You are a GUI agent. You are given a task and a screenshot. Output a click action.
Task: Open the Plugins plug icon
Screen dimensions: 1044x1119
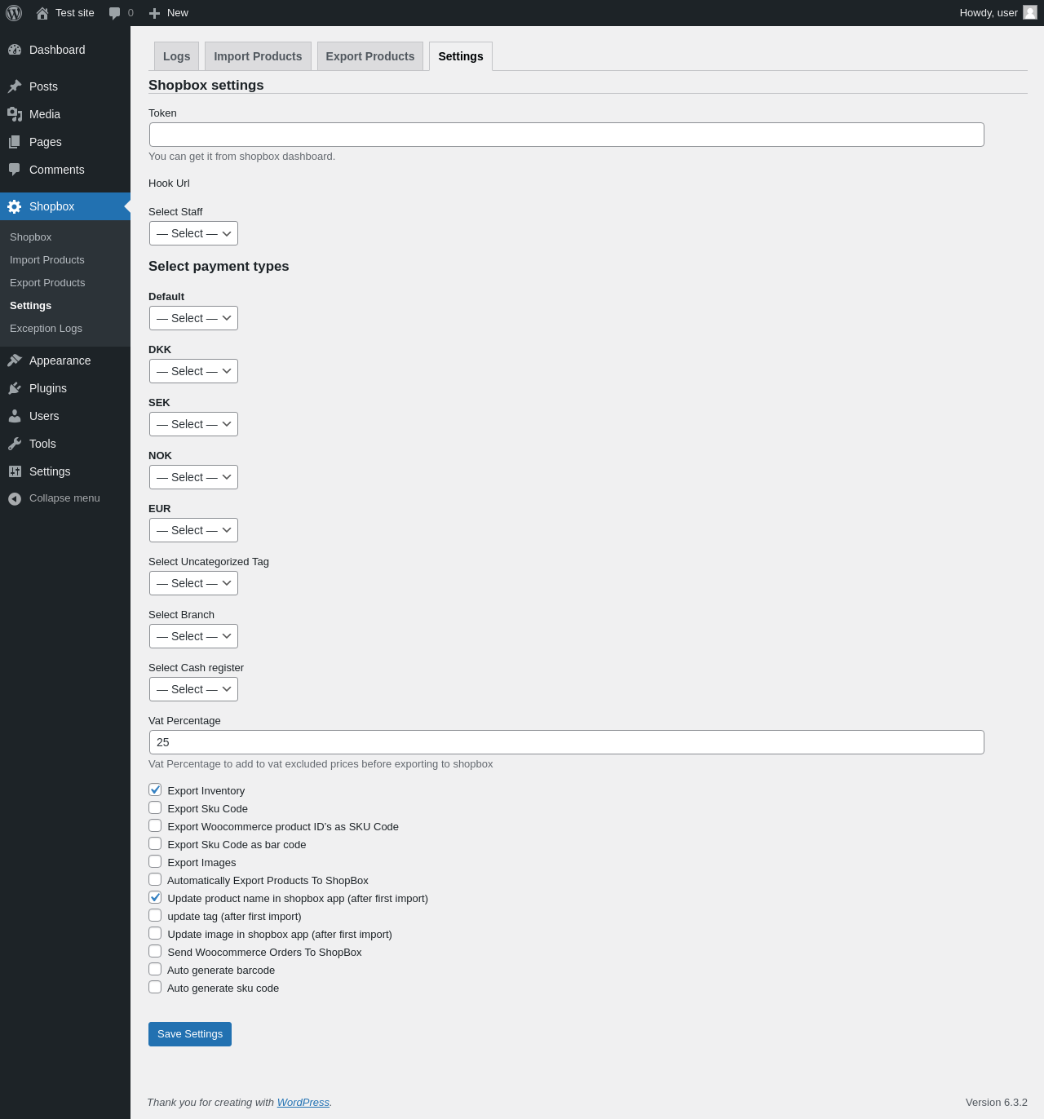coord(15,388)
